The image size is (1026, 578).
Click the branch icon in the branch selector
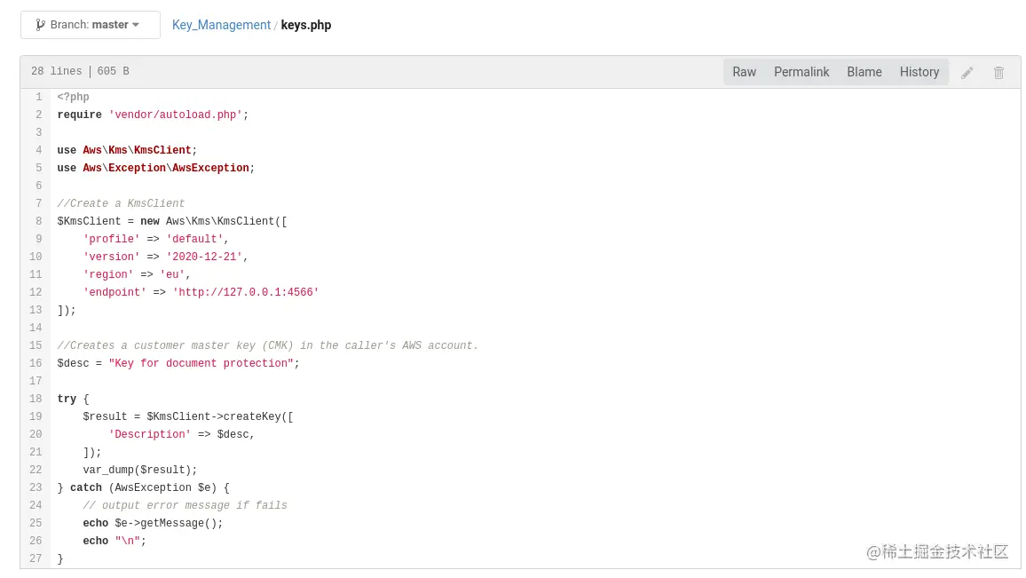41,25
